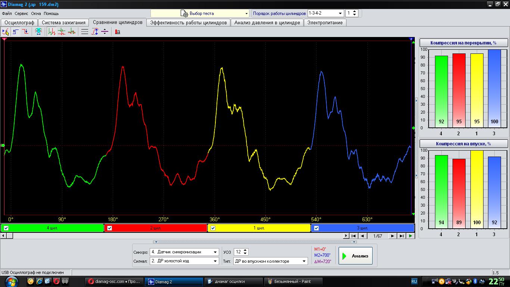Open the Синхро dropdown
The width and height of the screenshot is (510, 287).
[184, 252]
